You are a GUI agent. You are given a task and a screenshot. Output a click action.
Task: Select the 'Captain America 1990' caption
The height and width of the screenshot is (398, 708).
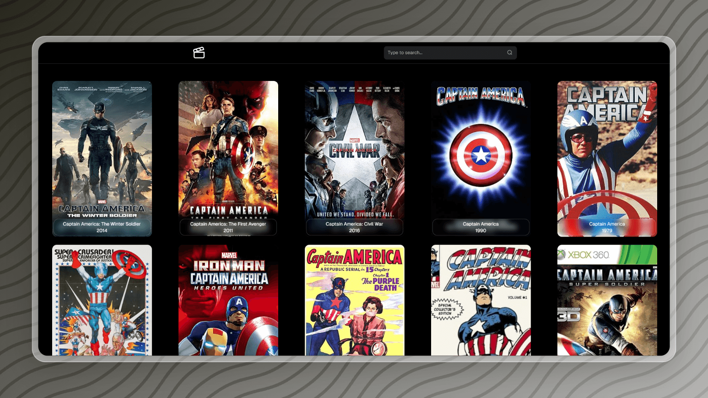pos(481,227)
